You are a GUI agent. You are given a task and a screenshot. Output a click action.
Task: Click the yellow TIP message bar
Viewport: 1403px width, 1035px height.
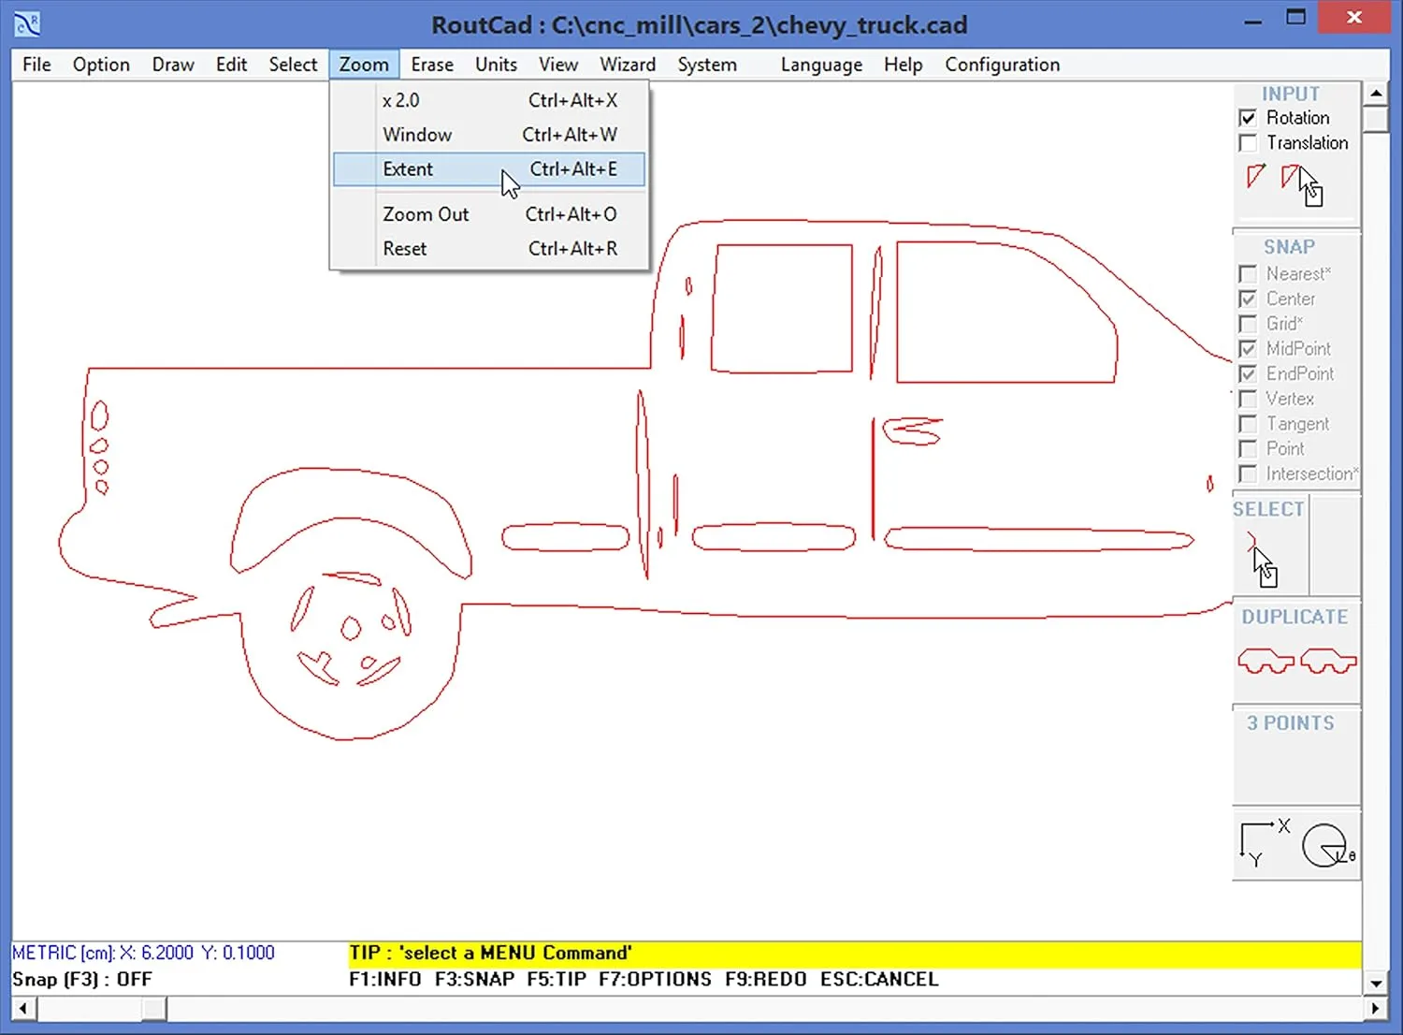(490, 952)
